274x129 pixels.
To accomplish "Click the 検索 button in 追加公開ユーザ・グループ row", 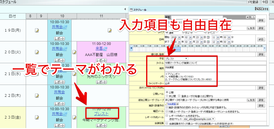I will tap(251, 100).
